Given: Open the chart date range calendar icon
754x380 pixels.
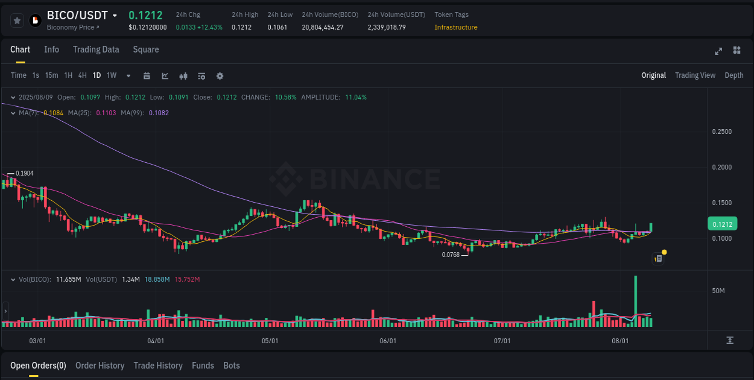Looking at the screenshot, I should pyautogui.click(x=147, y=75).
